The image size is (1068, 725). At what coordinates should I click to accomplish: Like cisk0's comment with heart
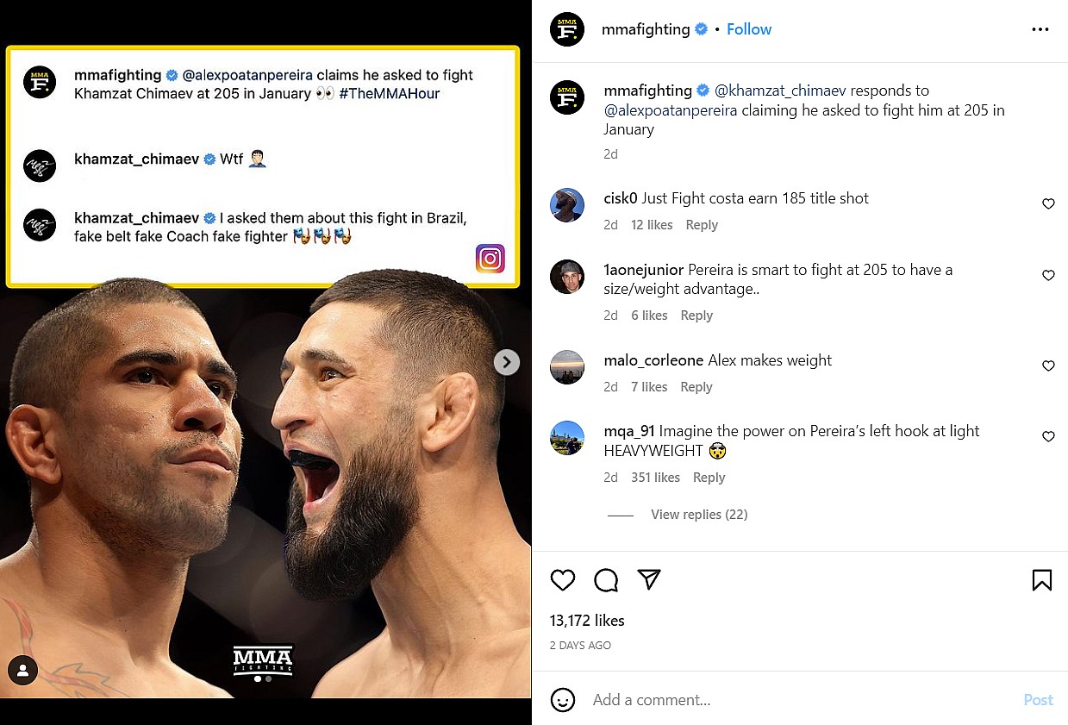coord(1048,204)
